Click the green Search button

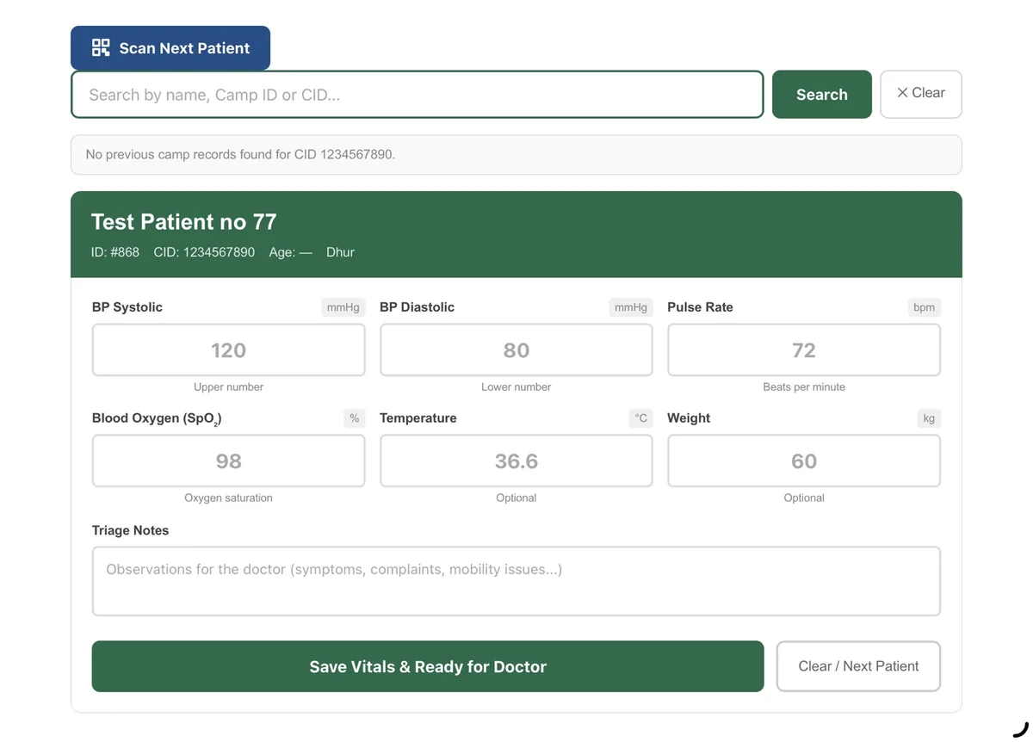pyautogui.click(x=821, y=94)
